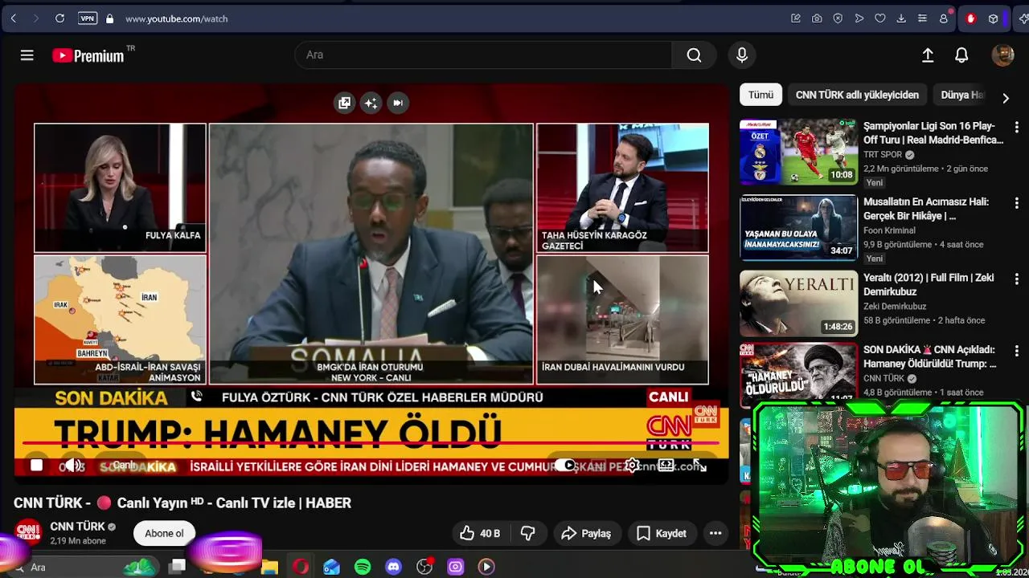Open the snapshot camera icon in browser toolbar
This screenshot has height=578, width=1029.
(x=817, y=18)
